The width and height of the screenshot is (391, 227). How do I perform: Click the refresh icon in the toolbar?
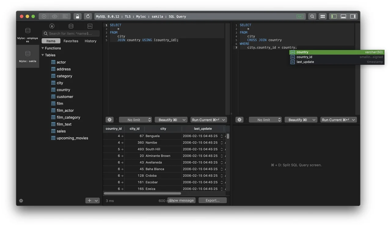click(x=88, y=16)
